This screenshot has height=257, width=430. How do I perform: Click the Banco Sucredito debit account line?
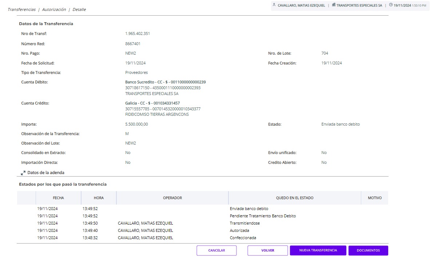coord(166,82)
